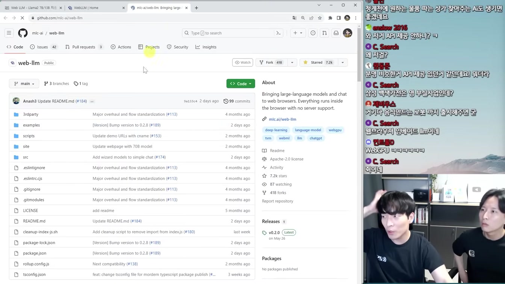Switch to the Insights tab
The height and width of the screenshot is (284, 505).
[x=206, y=47]
